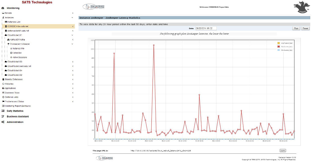Click the Zookeeper Latency Statistics header bar
The height and width of the screenshot is (162, 313).
point(194,18)
